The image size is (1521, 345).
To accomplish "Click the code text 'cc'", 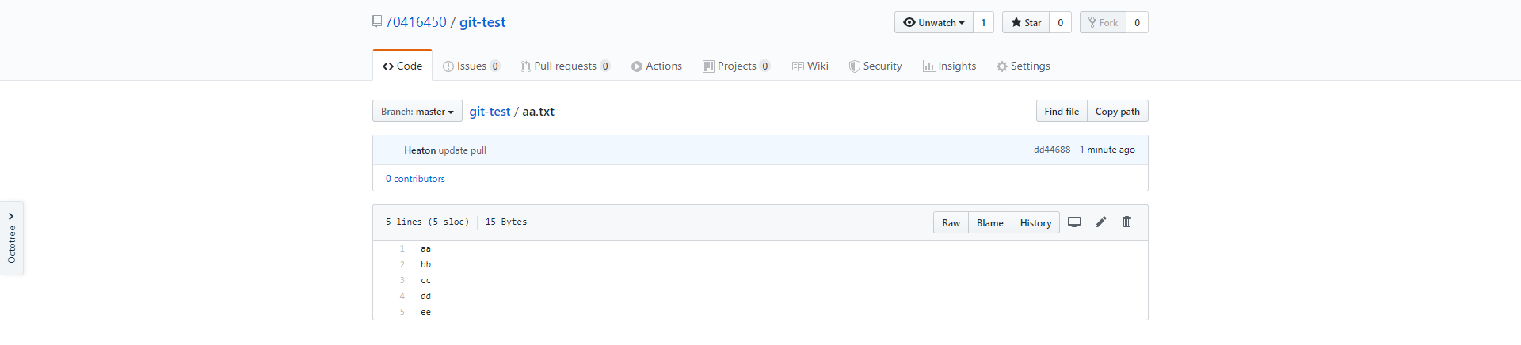I will [x=425, y=280].
